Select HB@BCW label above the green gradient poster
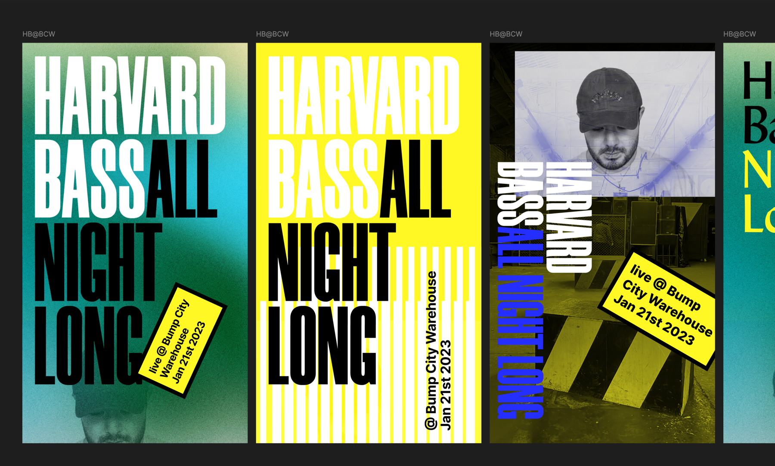Screen dimensions: 775x466 (39, 34)
